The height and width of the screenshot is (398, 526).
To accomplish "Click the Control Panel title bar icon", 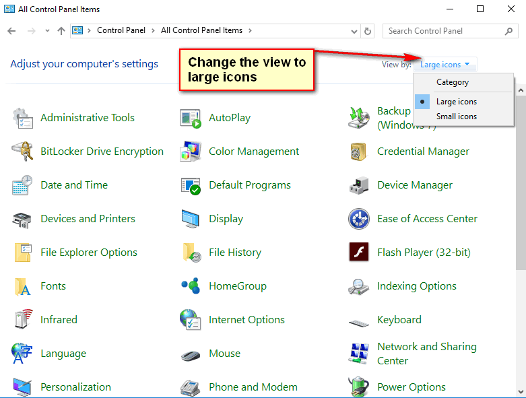I will 9,9.
